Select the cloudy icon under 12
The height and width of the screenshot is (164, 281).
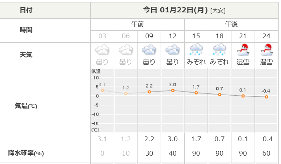(173, 49)
